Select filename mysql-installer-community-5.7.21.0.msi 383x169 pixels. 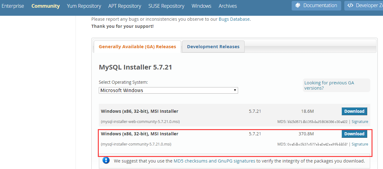point(136,144)
